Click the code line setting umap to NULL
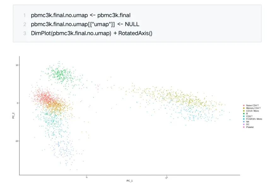This screenshot has height=185, width=276. coord(85,24)
